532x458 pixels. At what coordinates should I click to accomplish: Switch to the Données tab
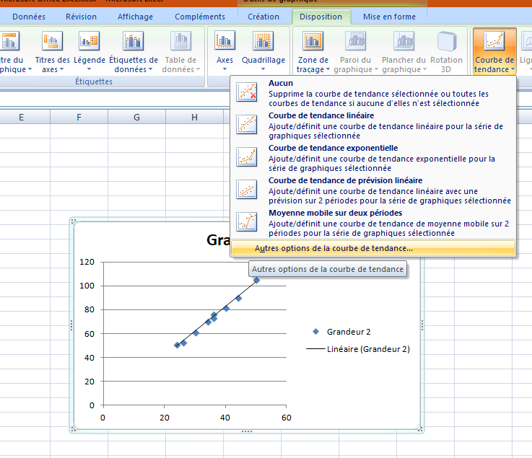tap(29, 17)
